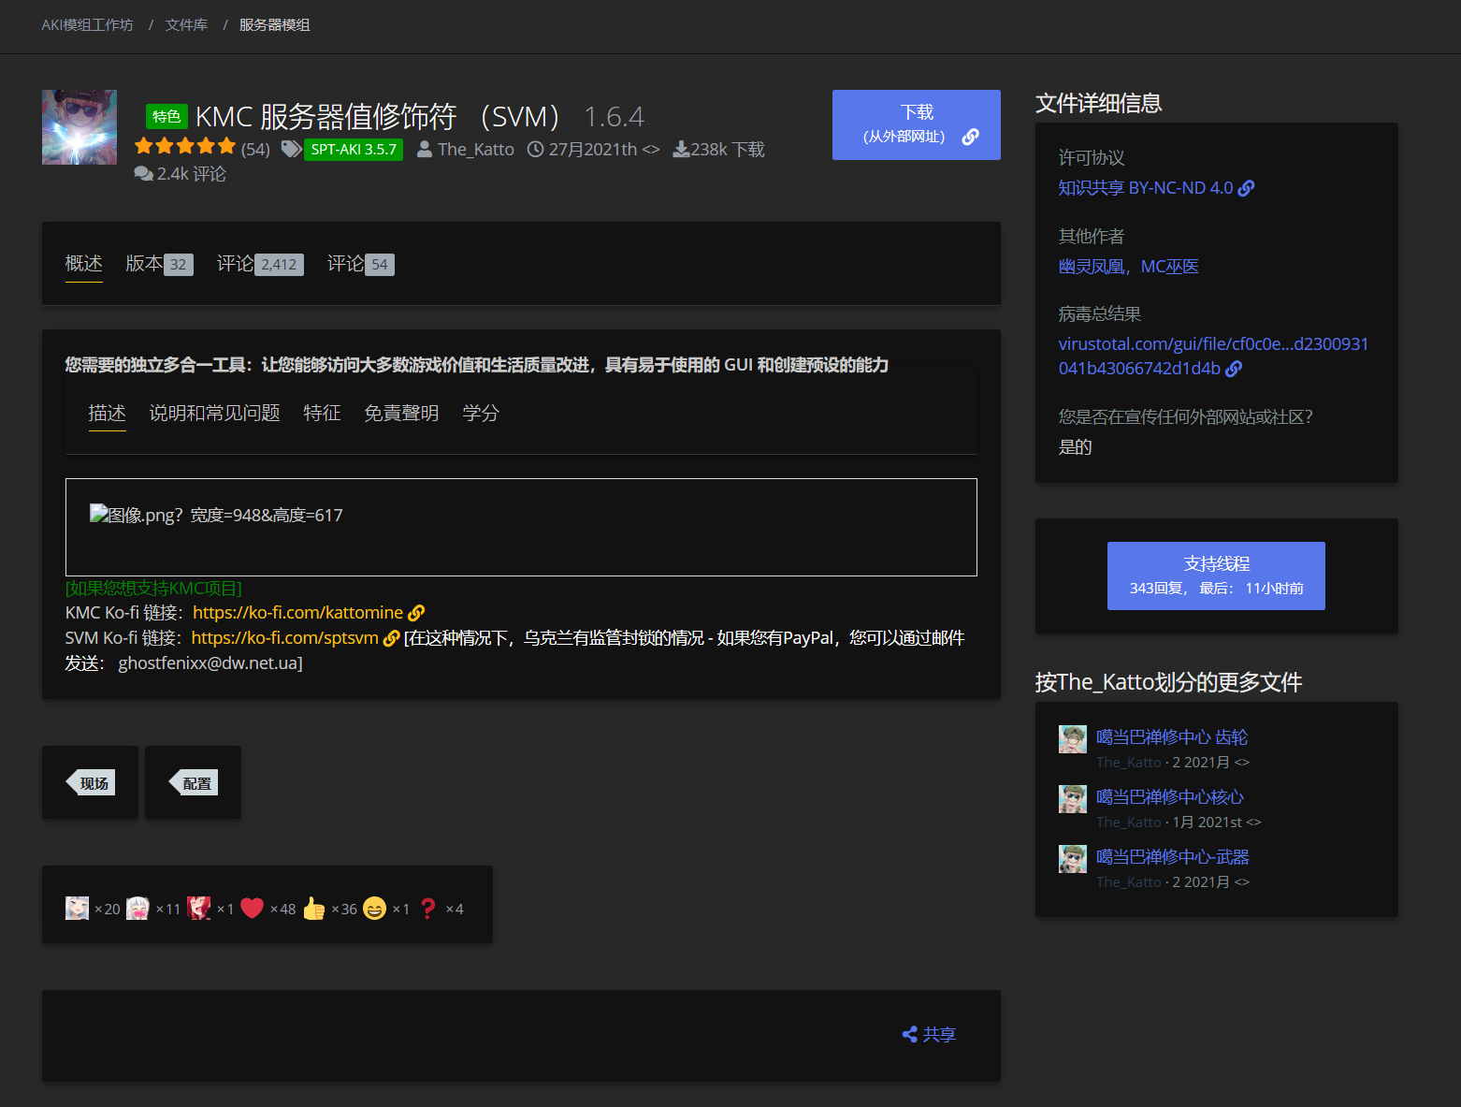The width and height of the screenshot is (1461, 1107).
Task: Click the 噶当巴禅修中心核心 file link
Action: coord(1170,796)
